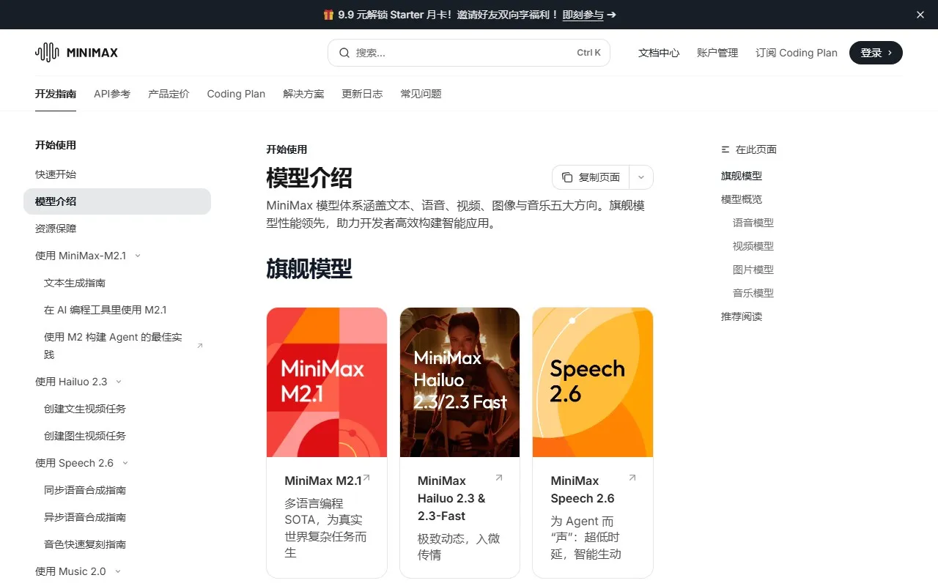Viewport: 938px width, 586px height.
Task: Click the gift icon in top banner
Action: coord(328,15)
